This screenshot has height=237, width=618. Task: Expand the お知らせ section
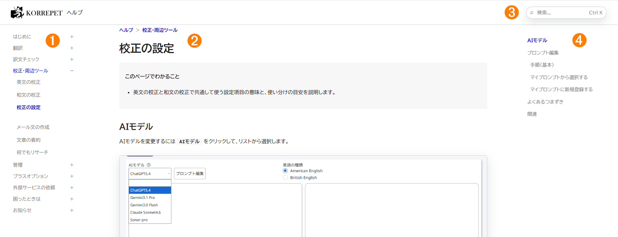tap(72, 210)
